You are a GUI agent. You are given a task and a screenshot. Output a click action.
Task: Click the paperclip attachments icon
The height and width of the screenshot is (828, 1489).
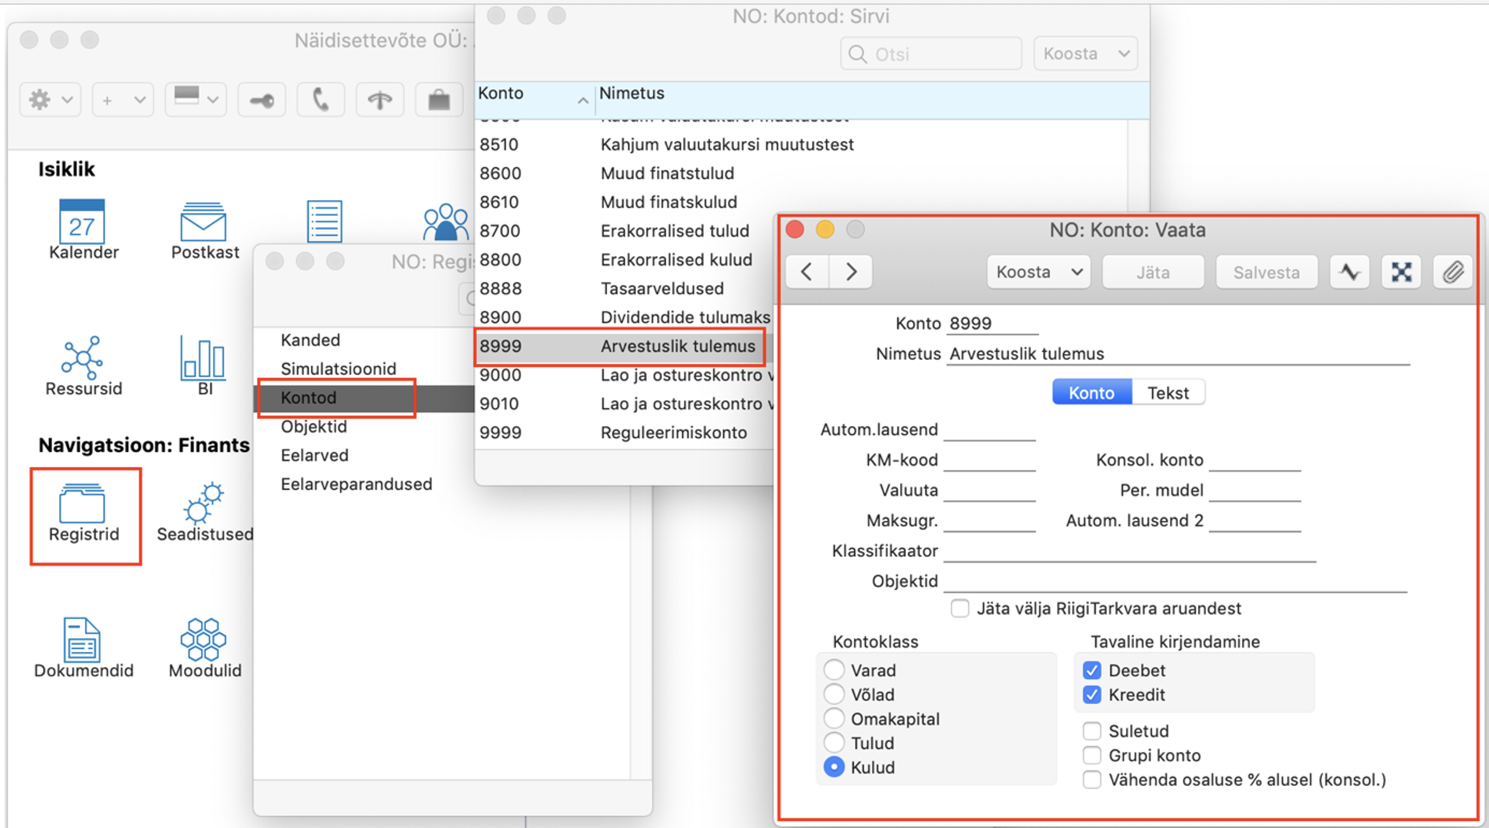tap(1452, 272)
